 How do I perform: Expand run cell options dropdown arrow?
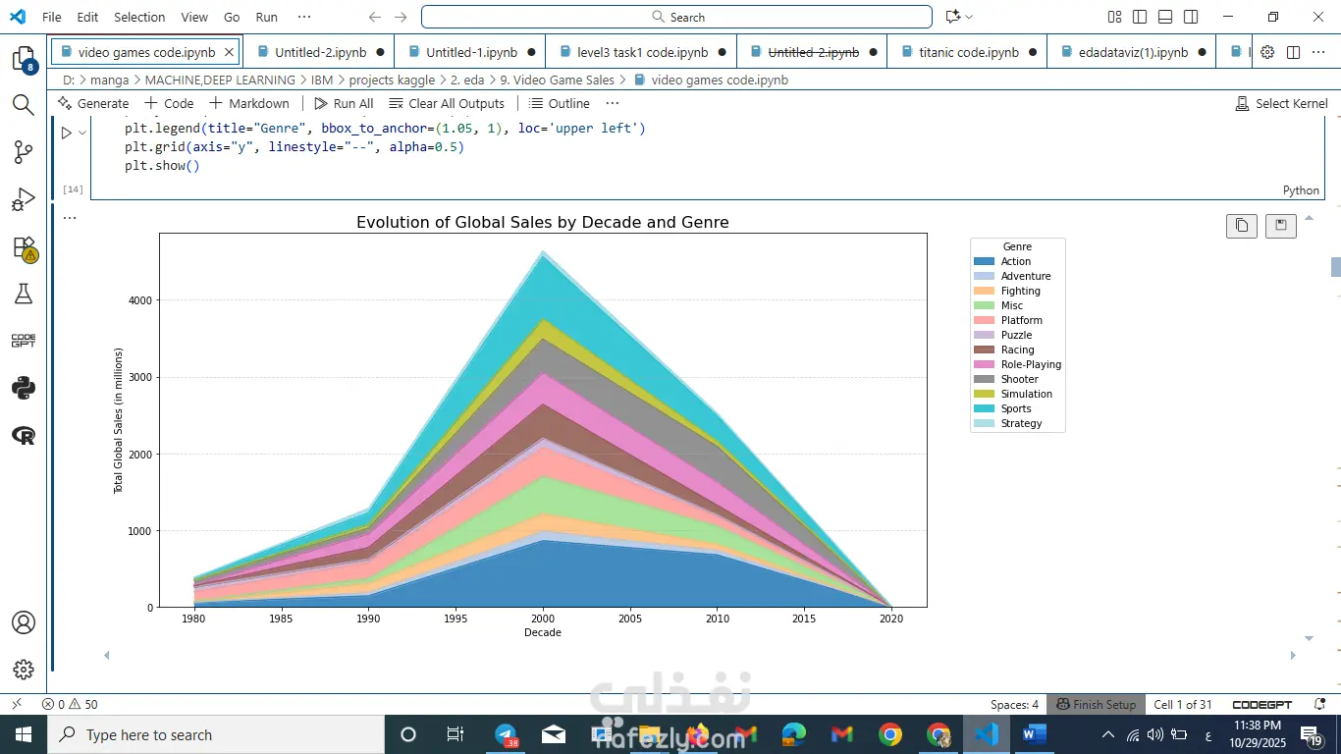click(82, 133)
